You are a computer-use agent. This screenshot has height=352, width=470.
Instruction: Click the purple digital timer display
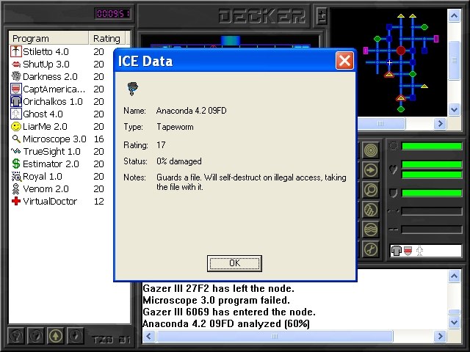pyautogui.click(x=112, y=13)
